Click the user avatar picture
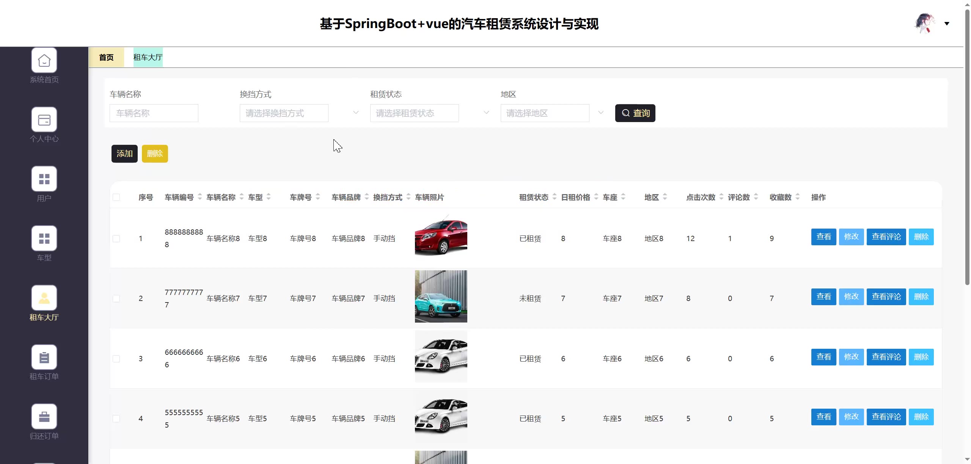 point(925,24)
